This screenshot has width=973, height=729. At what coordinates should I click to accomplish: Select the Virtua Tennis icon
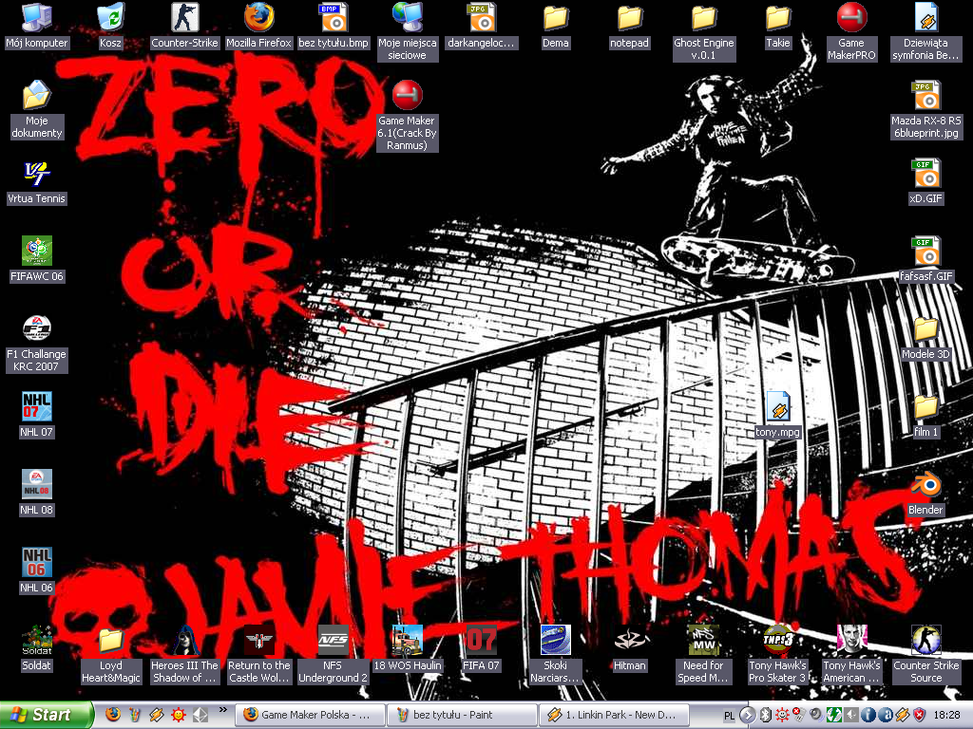pyautogui.click(x=37, y=174)
